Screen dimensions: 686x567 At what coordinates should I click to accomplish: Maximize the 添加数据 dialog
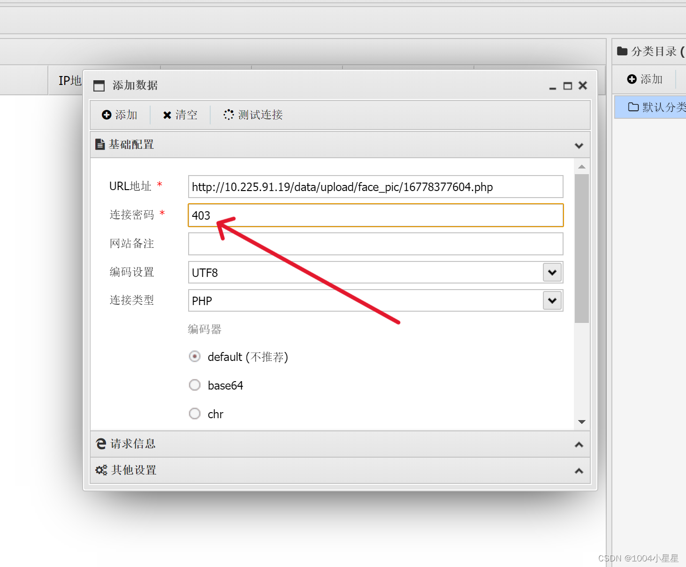[568, 86]
